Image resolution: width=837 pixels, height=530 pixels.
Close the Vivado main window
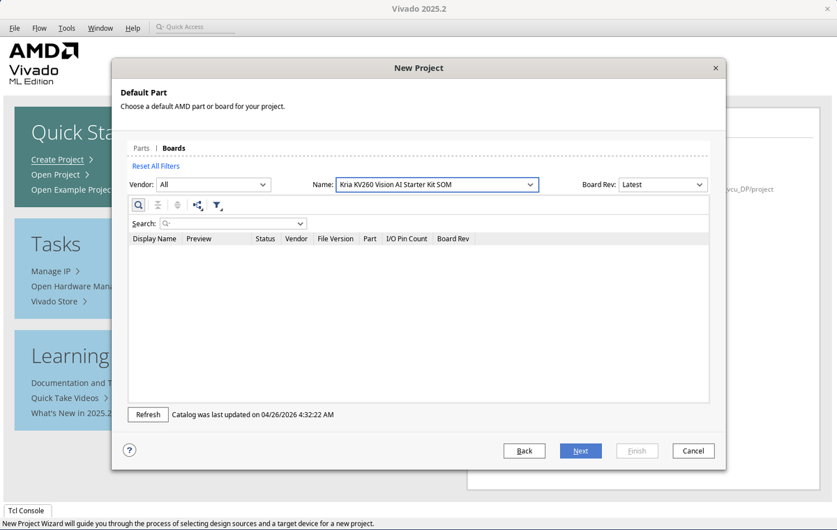(x=827, y=8)
